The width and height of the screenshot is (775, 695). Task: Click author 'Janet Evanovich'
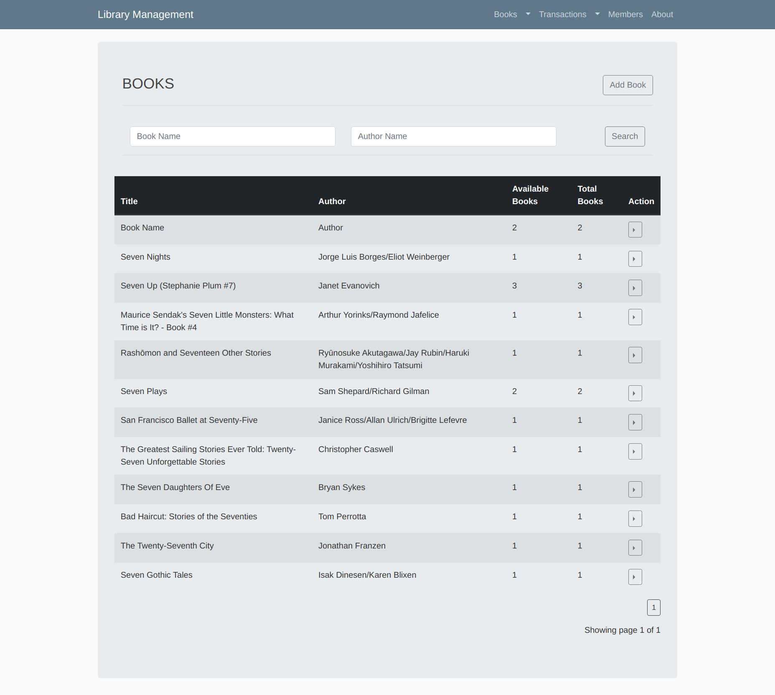click(x=349, y=286)
